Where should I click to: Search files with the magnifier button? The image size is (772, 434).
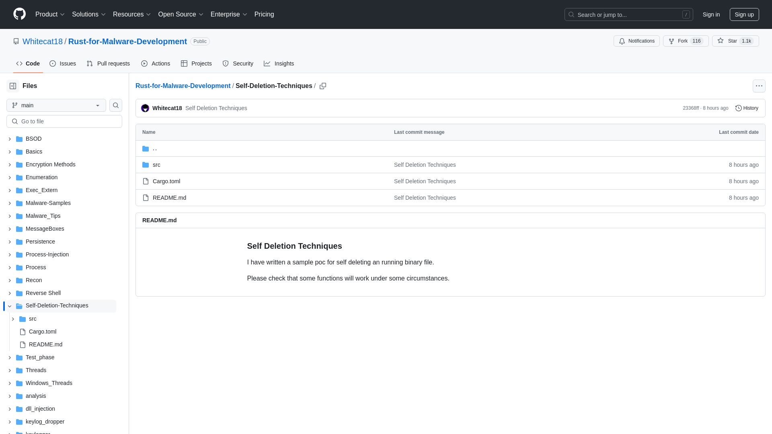[x=116, y=105]
